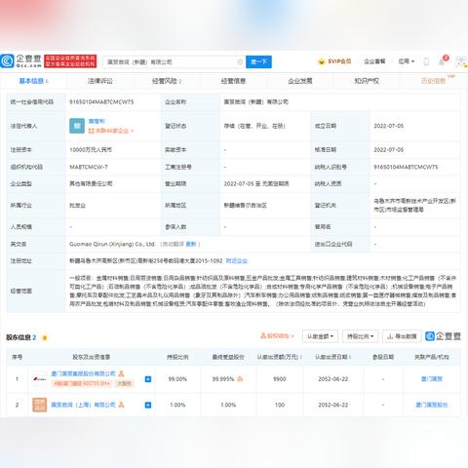The width and height of the screenshot is (468, 468).
Task: Open the related link in shareholder row 2
Action: [x=432, y=405]
